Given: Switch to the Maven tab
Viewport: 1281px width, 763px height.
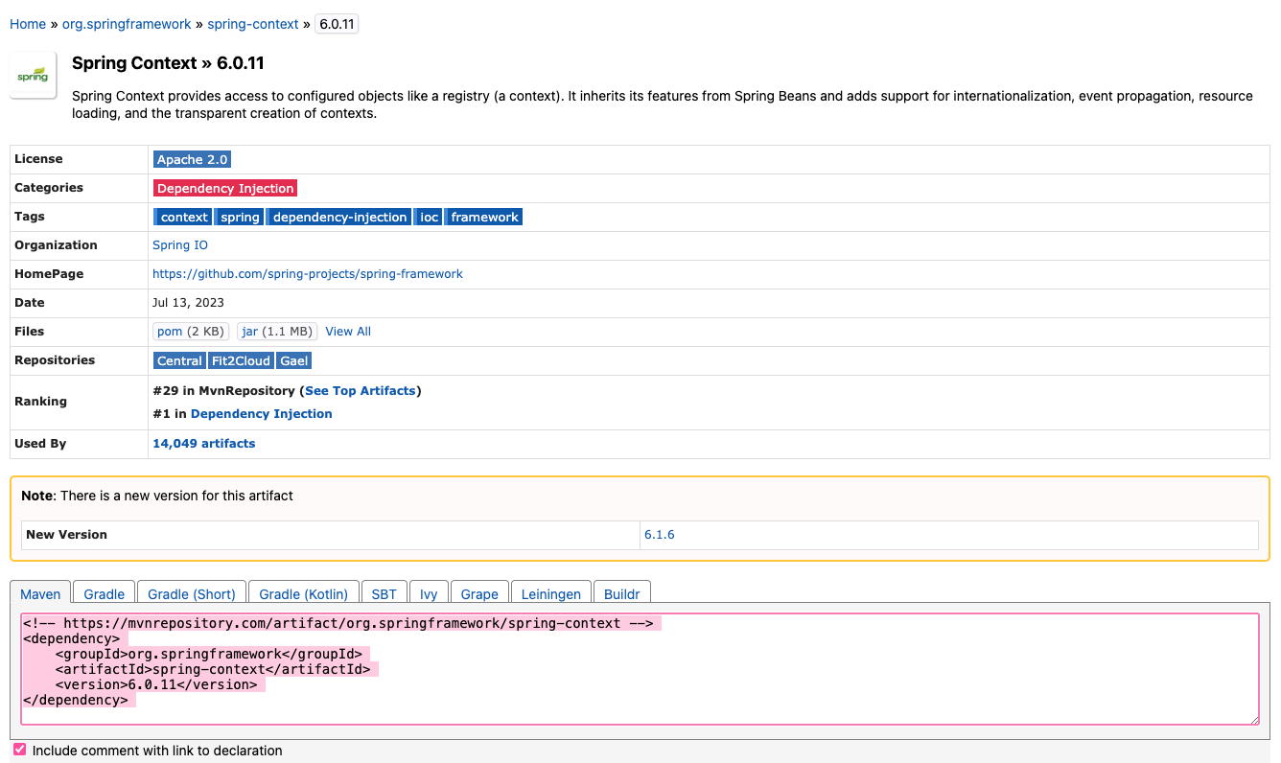Looking at the screenshot, I should tap(41, 593).
